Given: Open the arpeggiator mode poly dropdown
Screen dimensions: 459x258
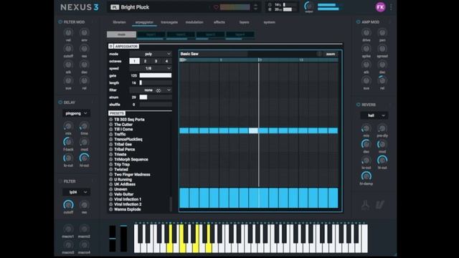Looking at the screenshot, I should [x=151, y=54].
